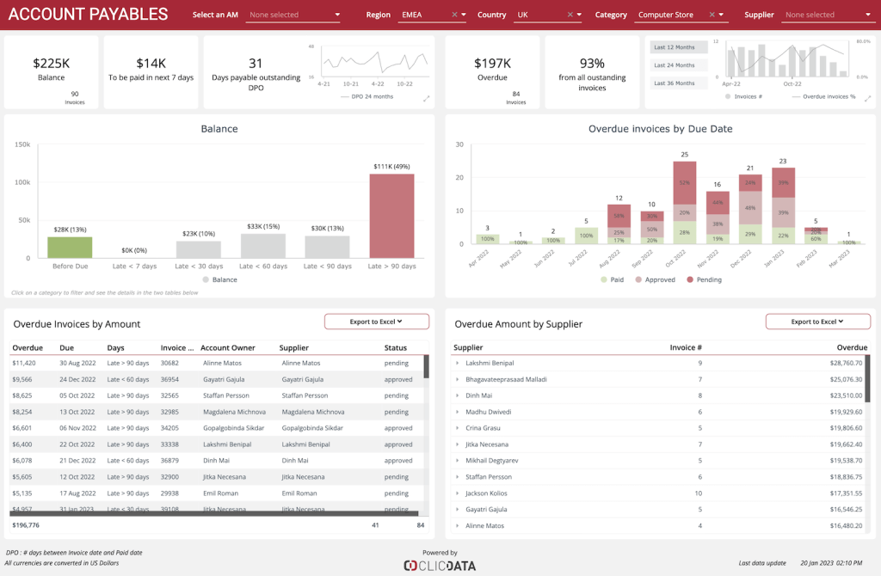The height and width of the screenshot is (576, 881).
Task: Click the red Late > 90 days bar
Action: point(392,215)
